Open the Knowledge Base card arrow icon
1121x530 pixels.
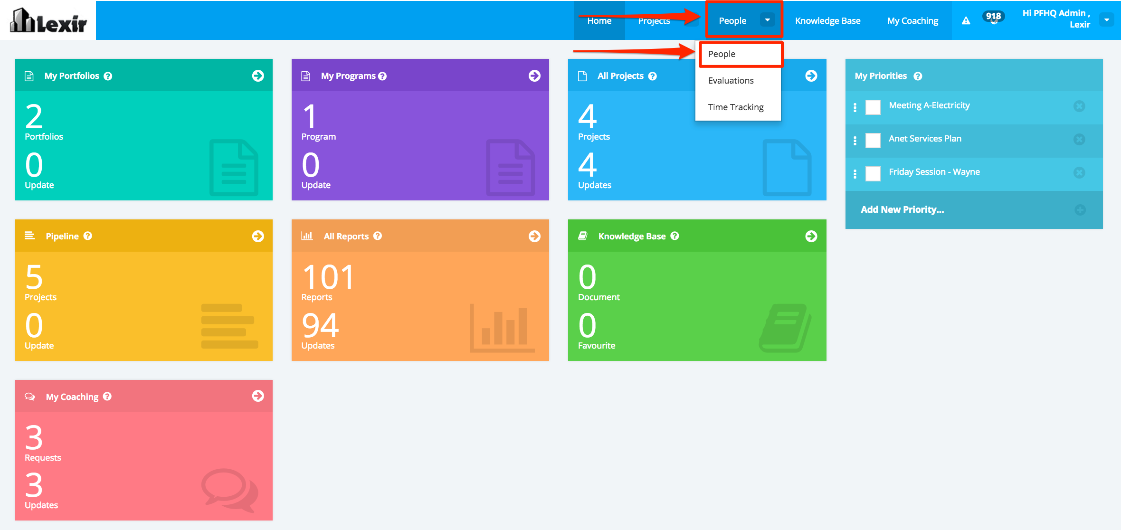811,237
